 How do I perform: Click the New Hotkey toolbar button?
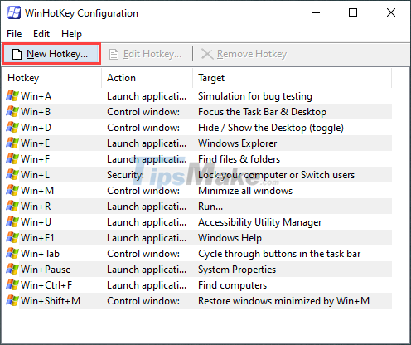tap(51, 54)
